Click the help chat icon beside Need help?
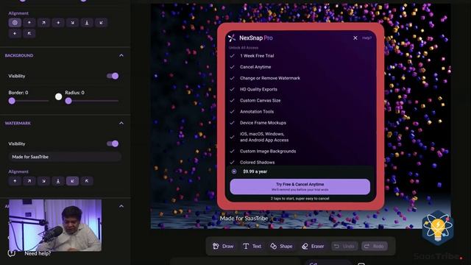The height and width of the screenshot is (265, 471). (x=12, y=253)
